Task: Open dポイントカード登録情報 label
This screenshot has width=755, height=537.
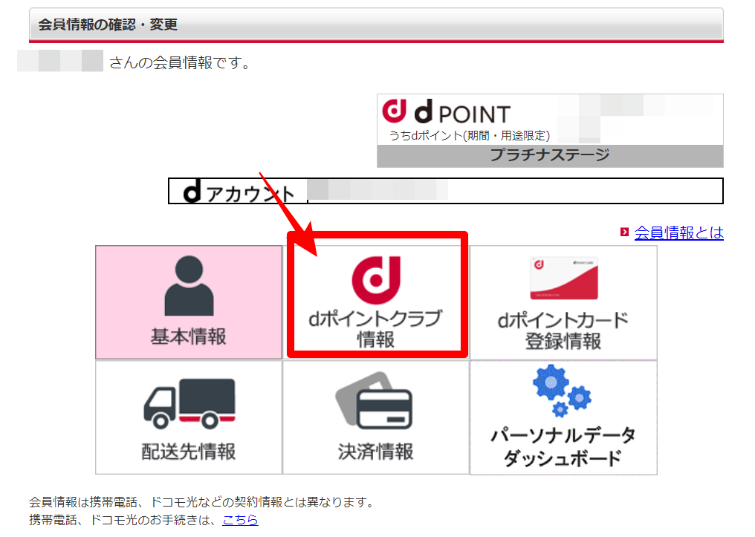Action: (563, 331)
